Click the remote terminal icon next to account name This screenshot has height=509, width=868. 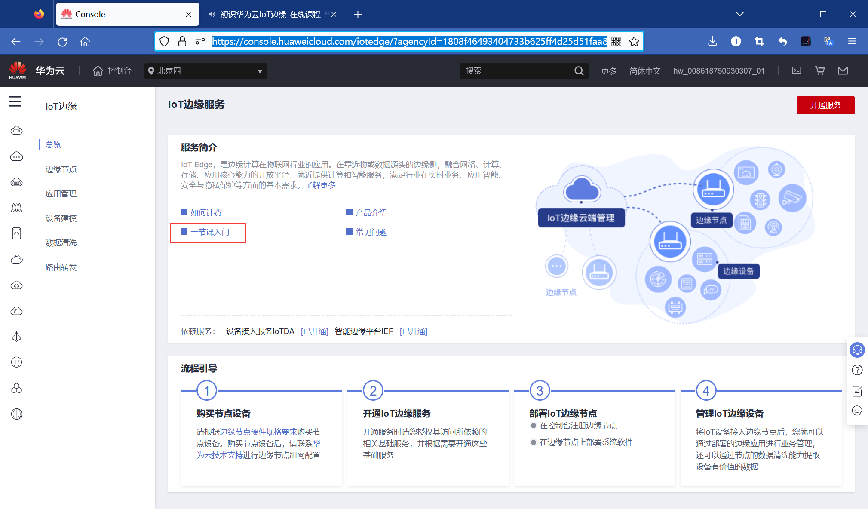[797, 71]
